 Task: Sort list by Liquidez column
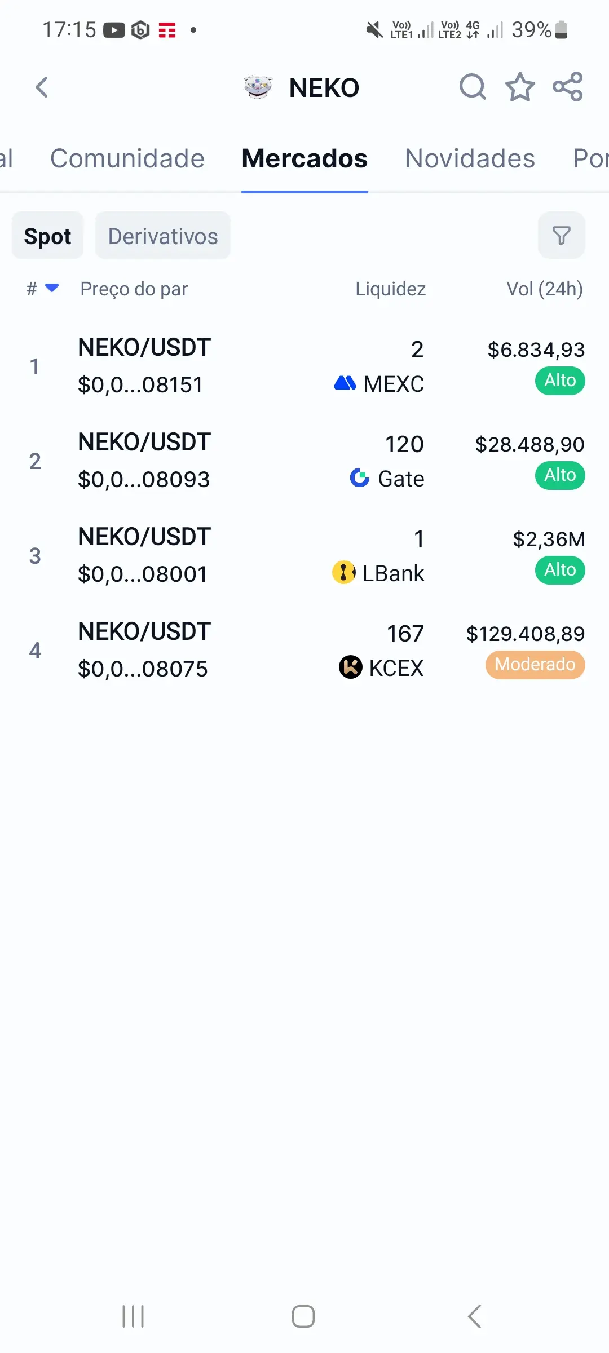pyautogui.click(x=390, y=289)
